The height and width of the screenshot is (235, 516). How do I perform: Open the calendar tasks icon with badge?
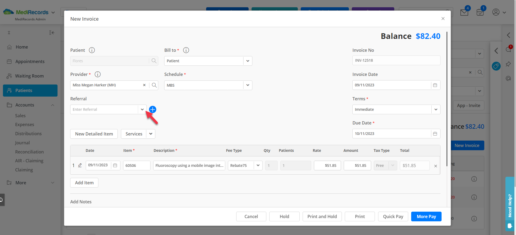point(480,12)
